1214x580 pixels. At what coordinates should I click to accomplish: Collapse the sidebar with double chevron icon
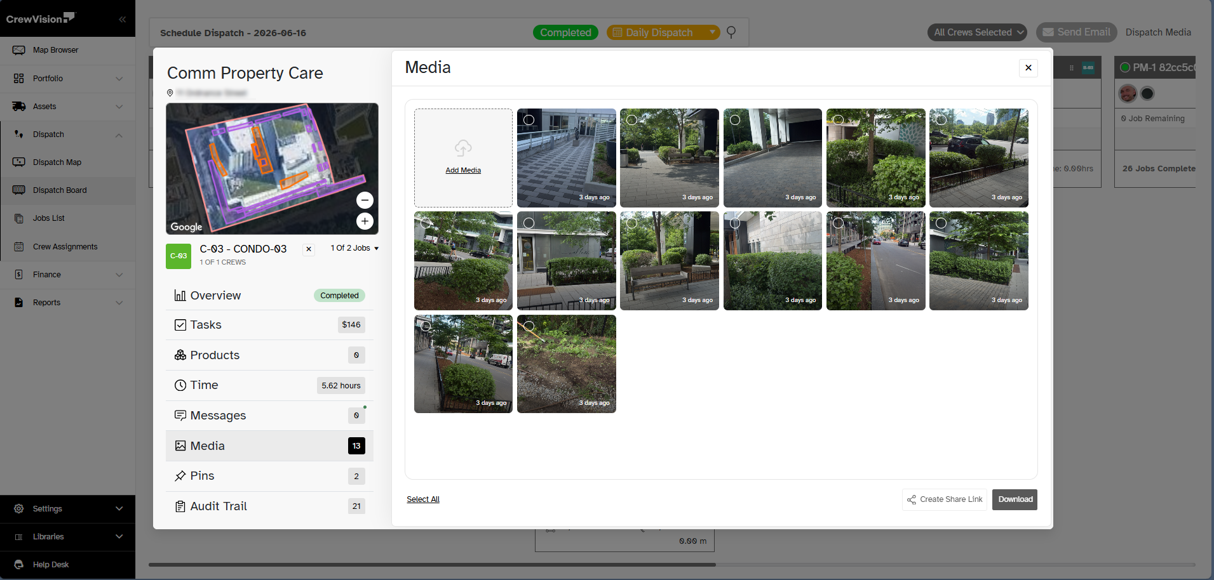122,19
